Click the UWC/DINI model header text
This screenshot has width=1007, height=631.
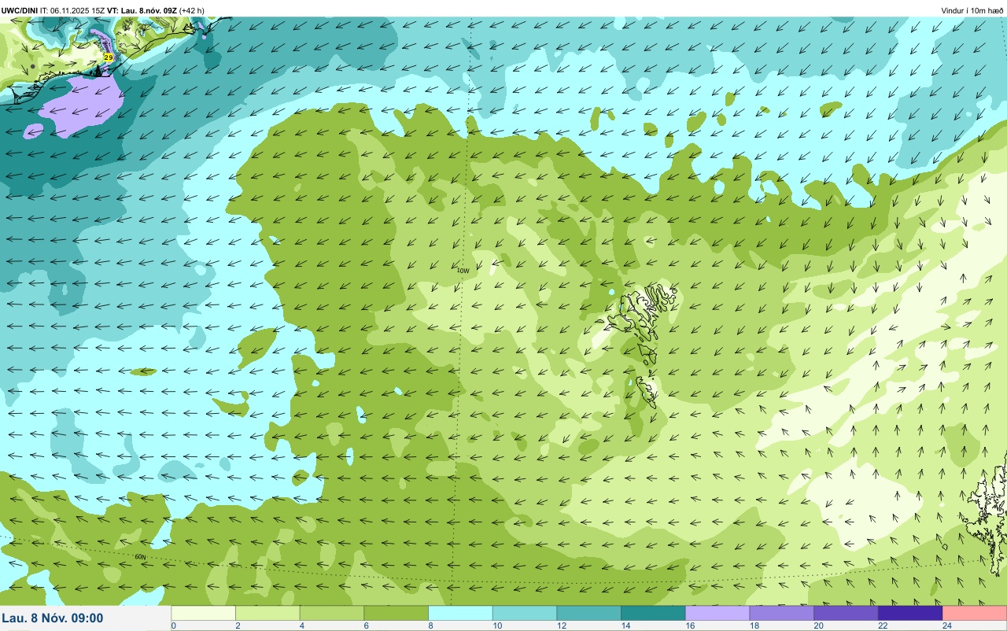tap(20, 10)
